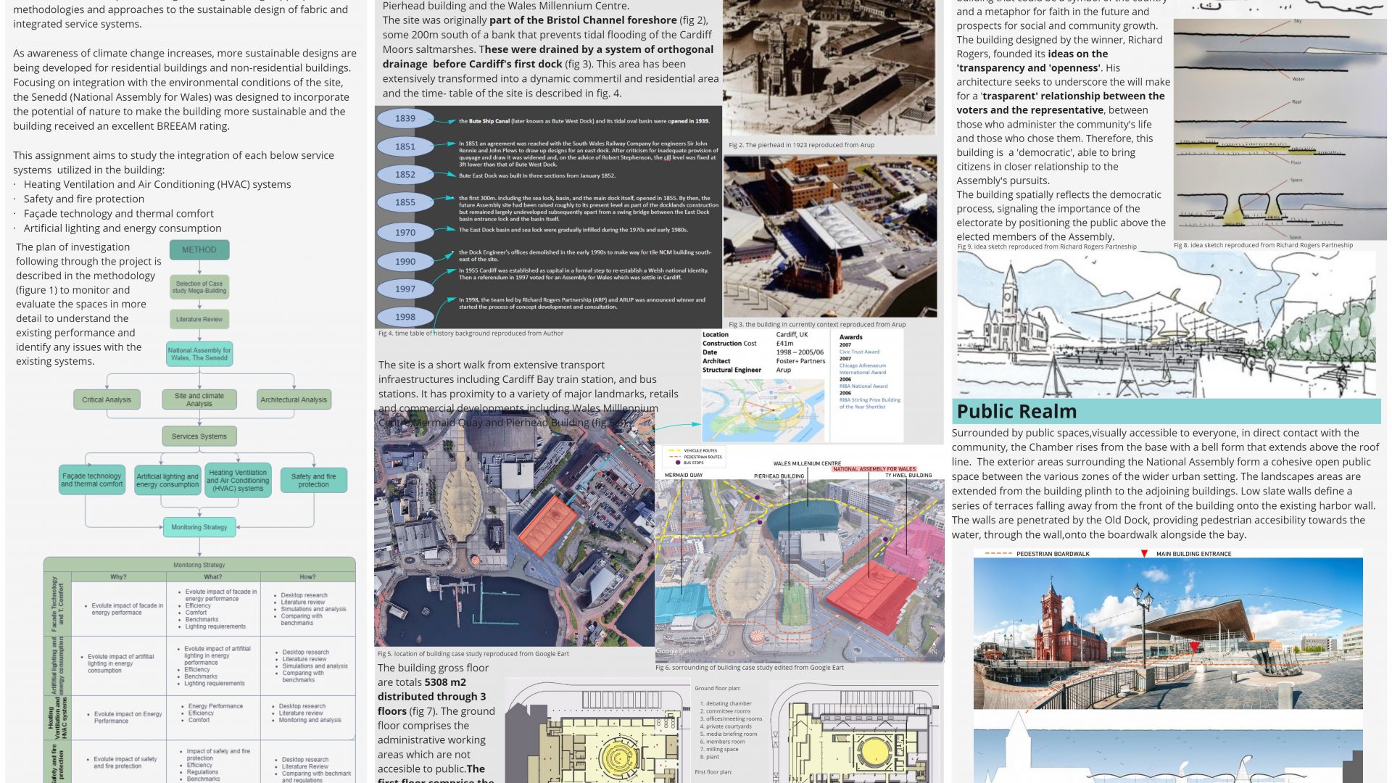Image resolution: width=1392 pixels, height=783 pixels.
Task: Click the Critical Analysis flowchart node
Action: click(107, 399)
